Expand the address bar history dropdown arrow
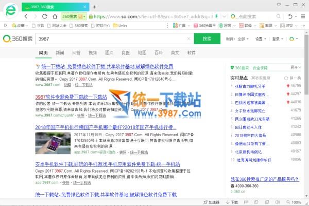This screenshot has width=309, height=206. point(224,16)
